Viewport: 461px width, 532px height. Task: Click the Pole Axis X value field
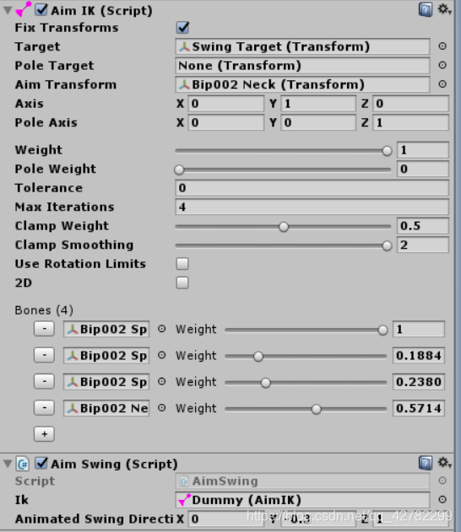226,122
